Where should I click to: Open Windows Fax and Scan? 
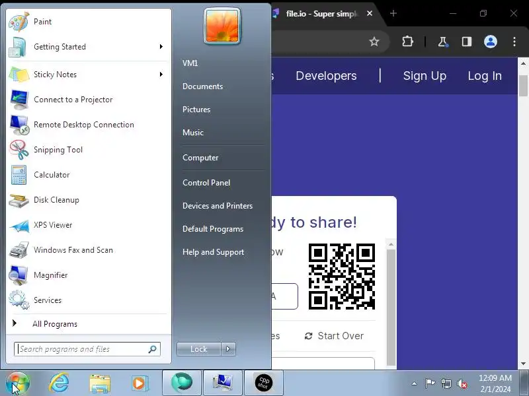88,250
